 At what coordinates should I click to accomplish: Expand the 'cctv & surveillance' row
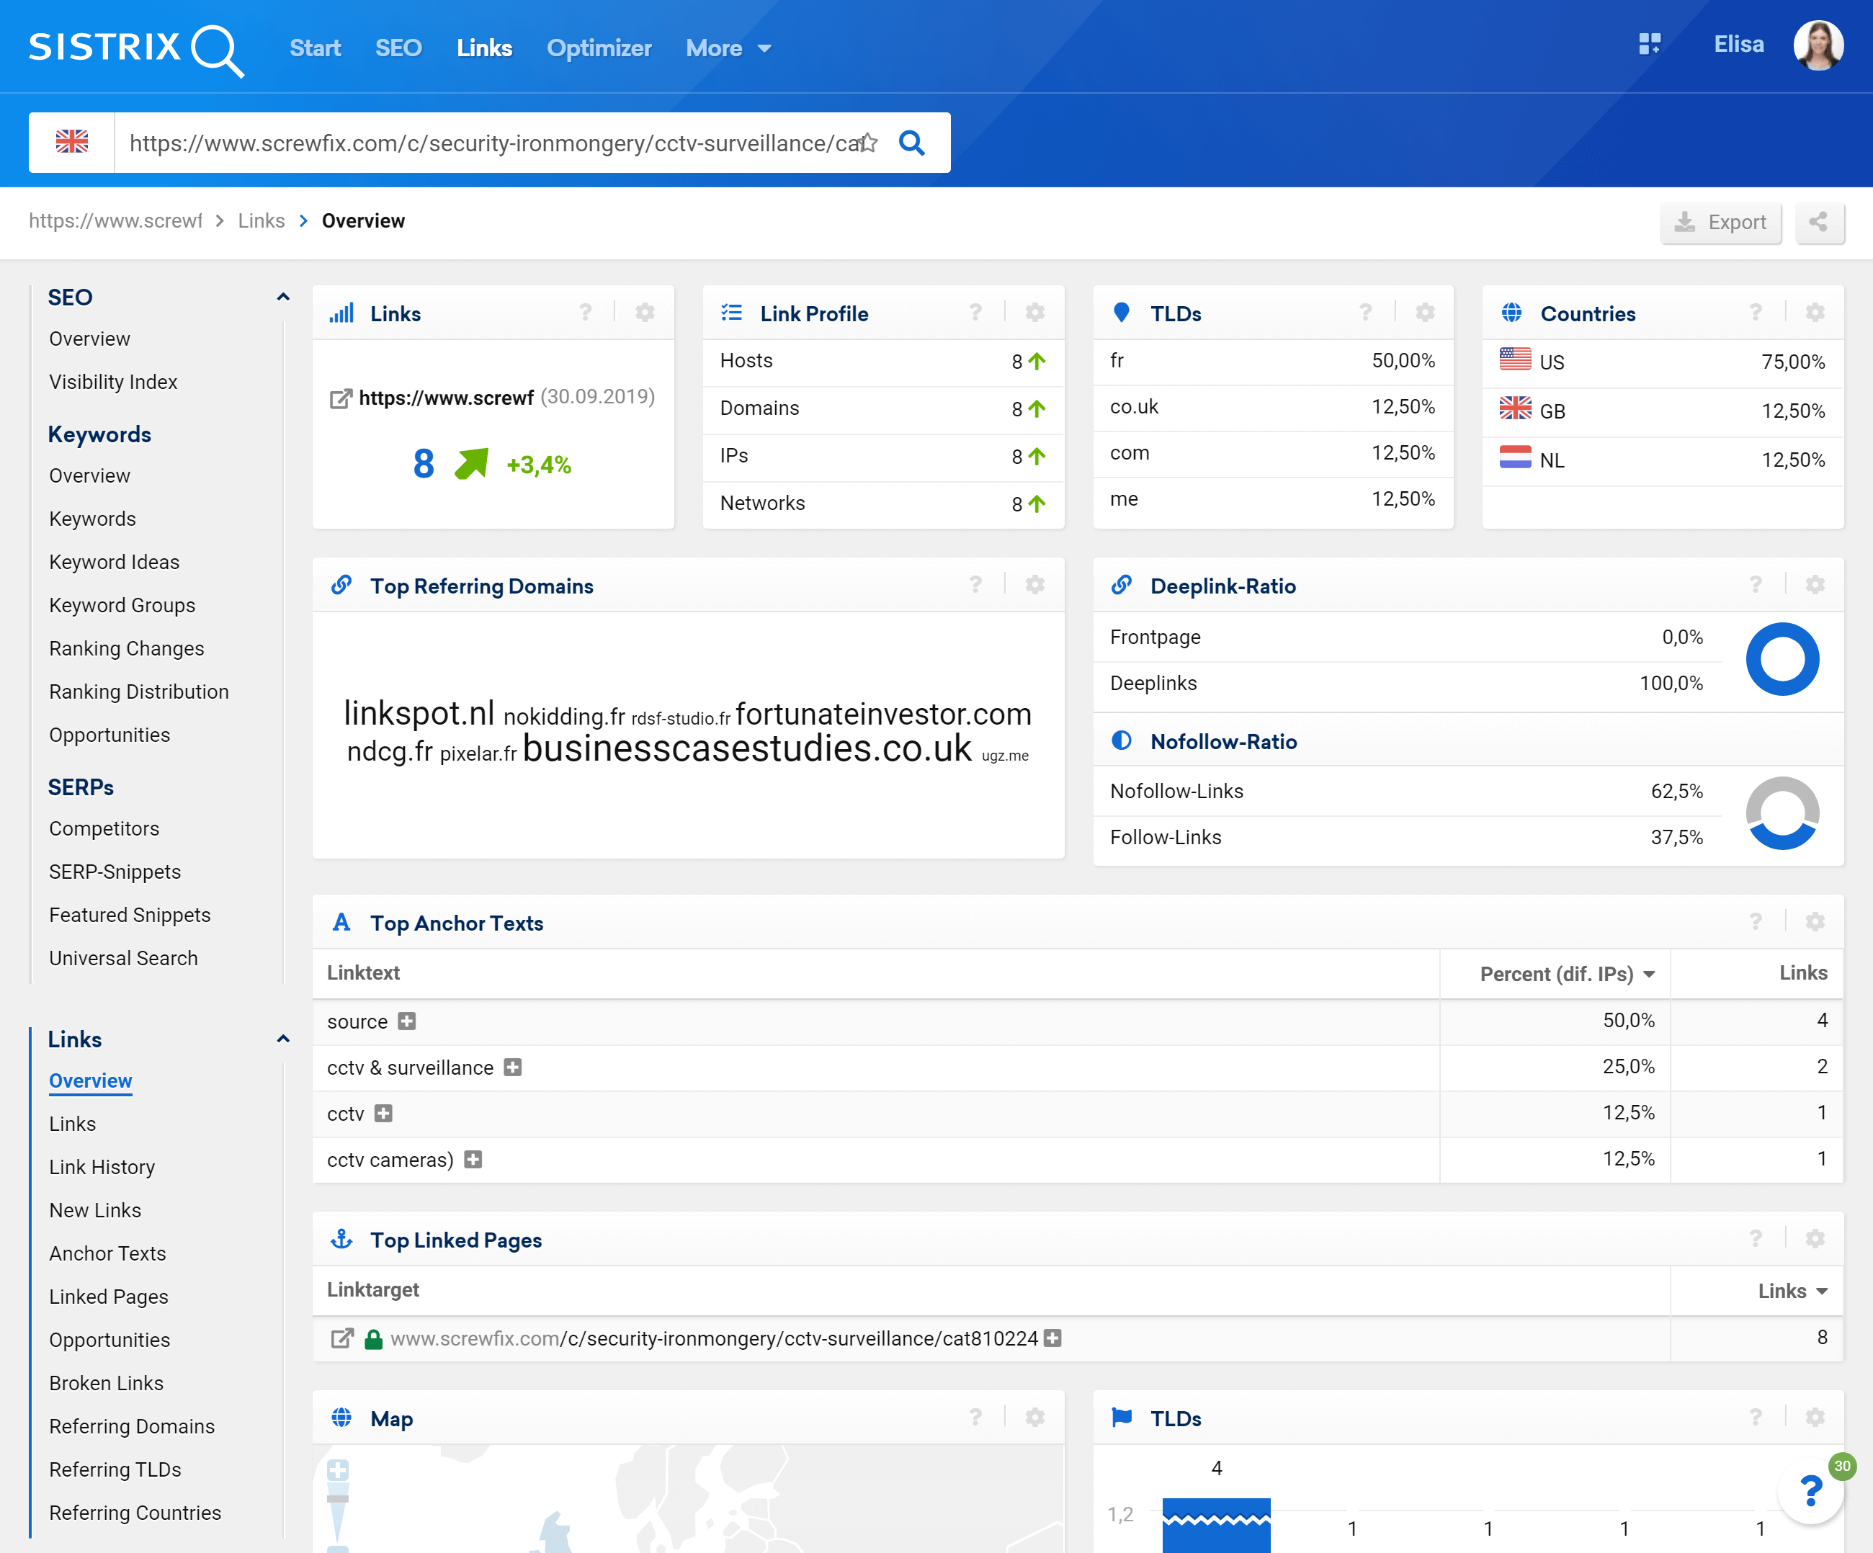[512, 1068]
